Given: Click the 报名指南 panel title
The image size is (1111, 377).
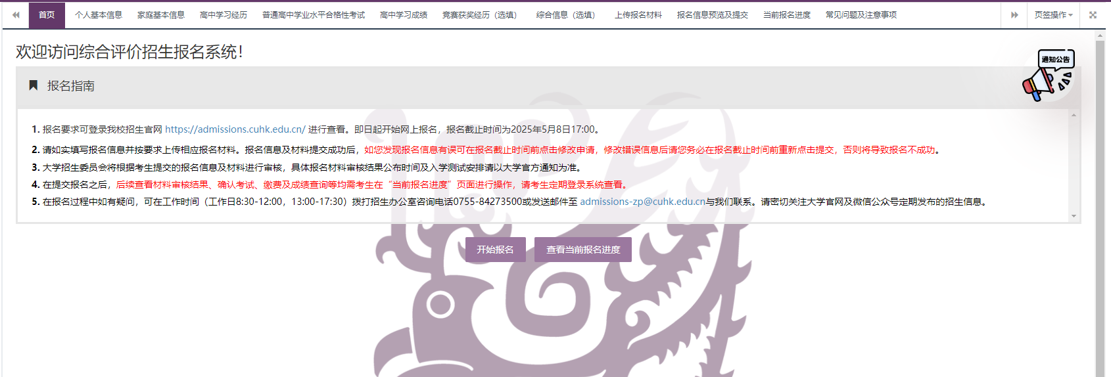Looking at the screenshot, I should point(71,86).
